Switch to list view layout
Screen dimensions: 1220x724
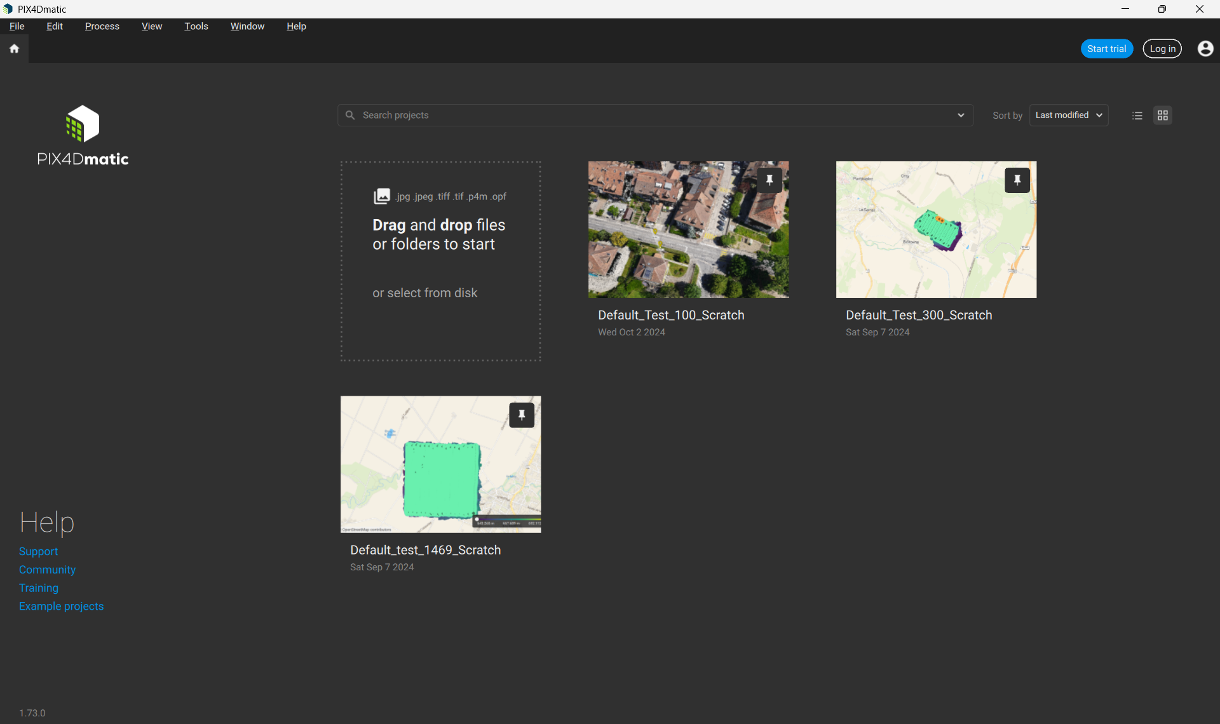(1137, 116)
